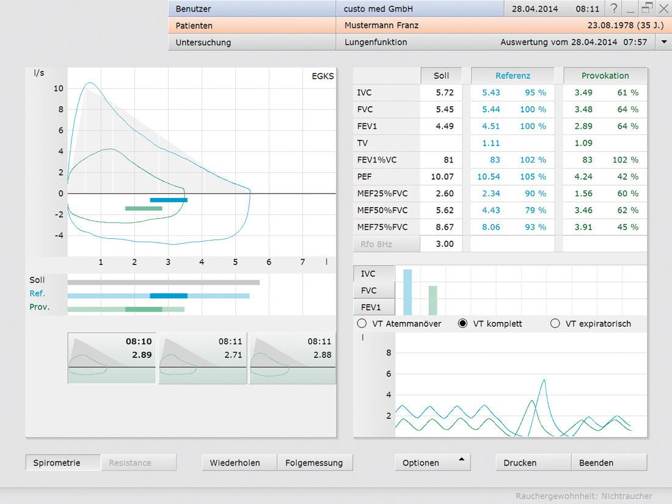Start a Folgemessung measurement
Image resolution: width=672 pixels, height=504 pixels.
315,462
